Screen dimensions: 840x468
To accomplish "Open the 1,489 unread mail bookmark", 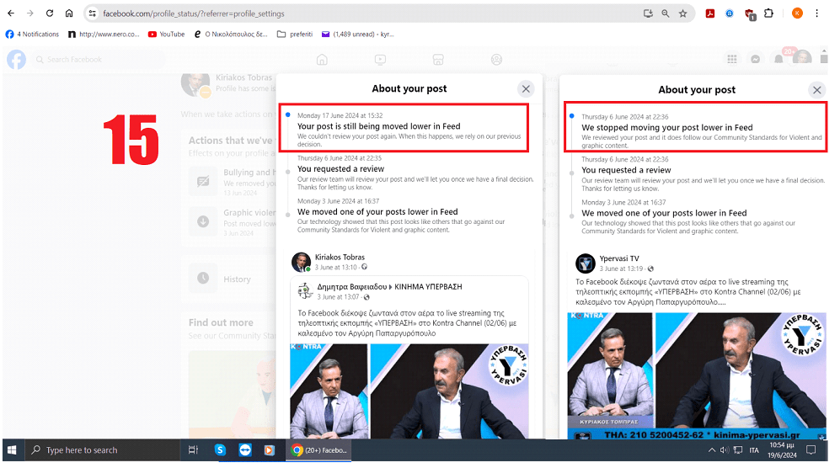I will click(x=358, y=35).
